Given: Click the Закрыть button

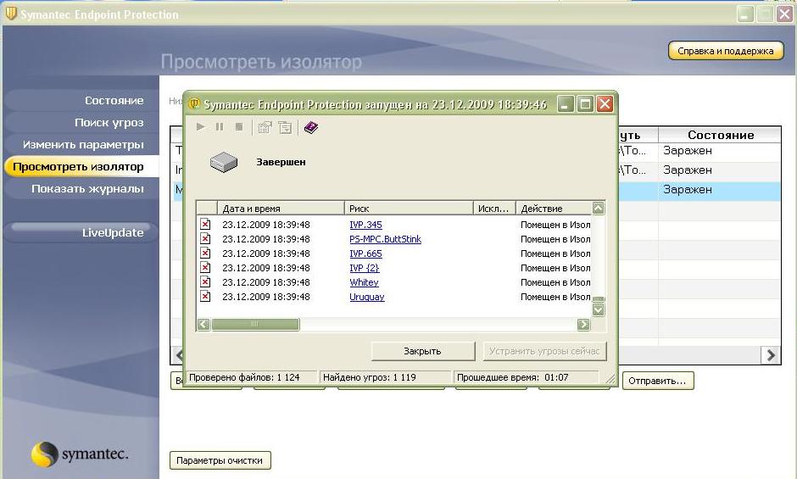Looking at the screenshot, I should click(423, 351).
